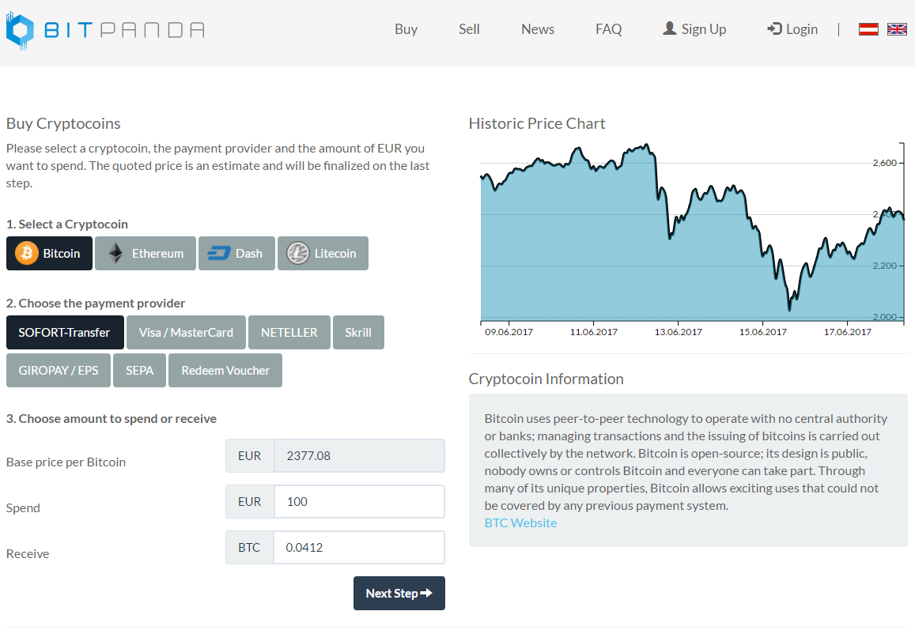Viewport: 915px width, 630px height.
Task: Select Skrill payment provider
Action: point(358,333)
